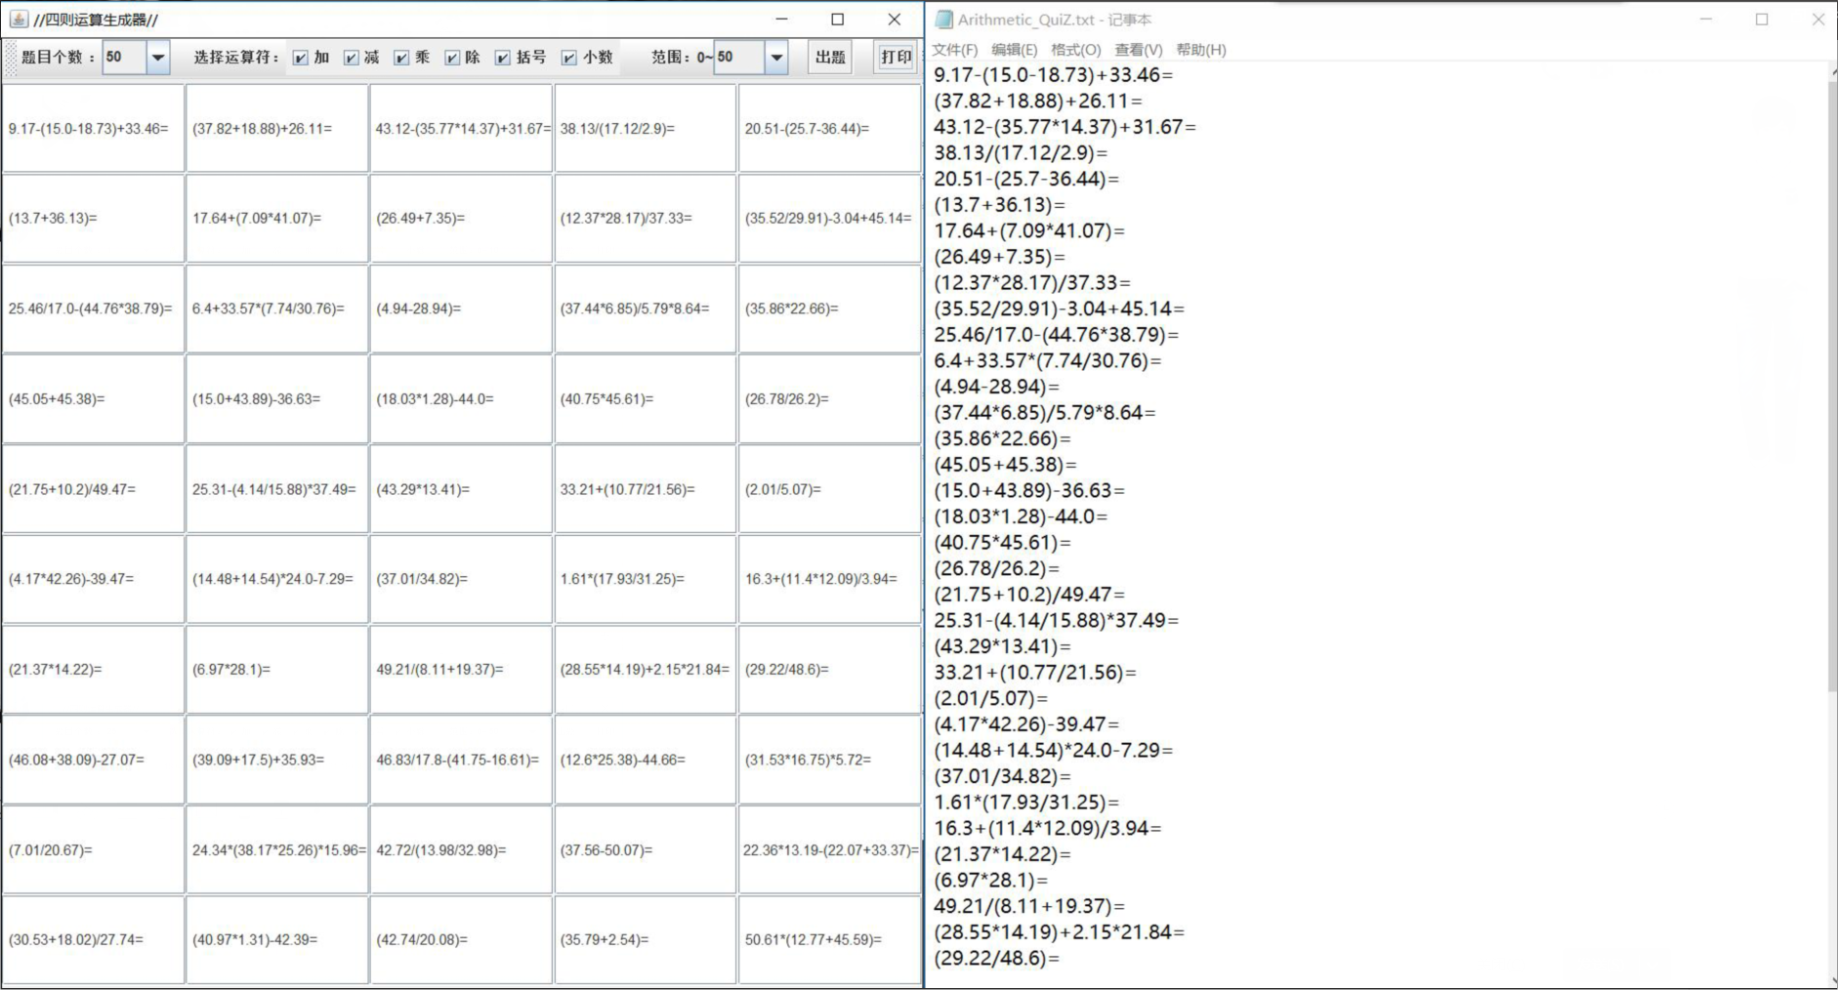This screenshot has height=990, width=1838.
Task: Toggle the 小数 (decimals) checkbox
Action: coord(569,58)
